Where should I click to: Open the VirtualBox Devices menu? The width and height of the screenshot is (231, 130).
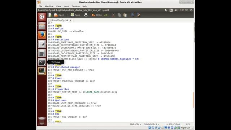click(x=76, y=6)
